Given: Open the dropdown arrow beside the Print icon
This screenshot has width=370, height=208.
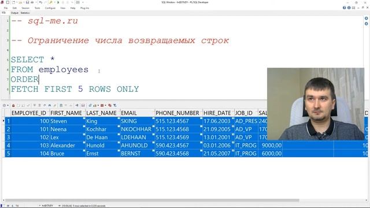Looking at the screenshot, I should coord(36,2).
